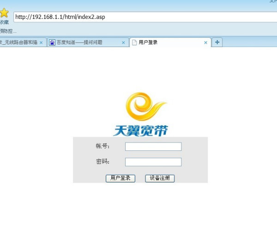Close the 百度知道 tab
The height and width of the screenshot is (233, 277).
pyautogui.click(x=123, y=42)
